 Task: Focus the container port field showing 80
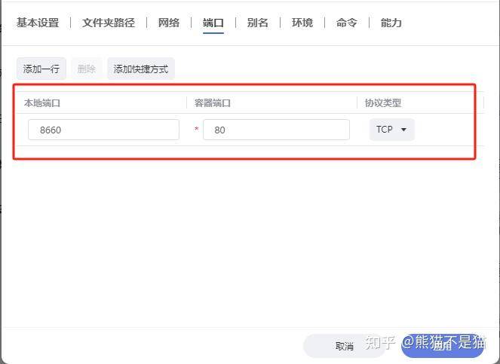pos(276,130)
